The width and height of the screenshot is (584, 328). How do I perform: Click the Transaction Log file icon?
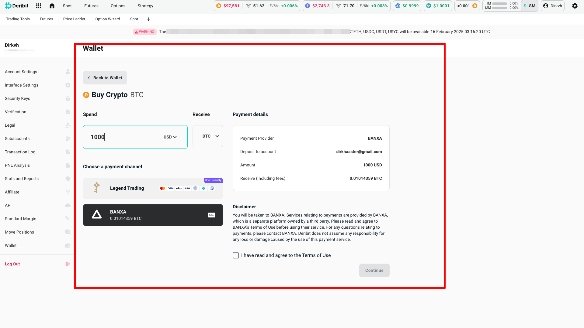[x=68, y=152]
